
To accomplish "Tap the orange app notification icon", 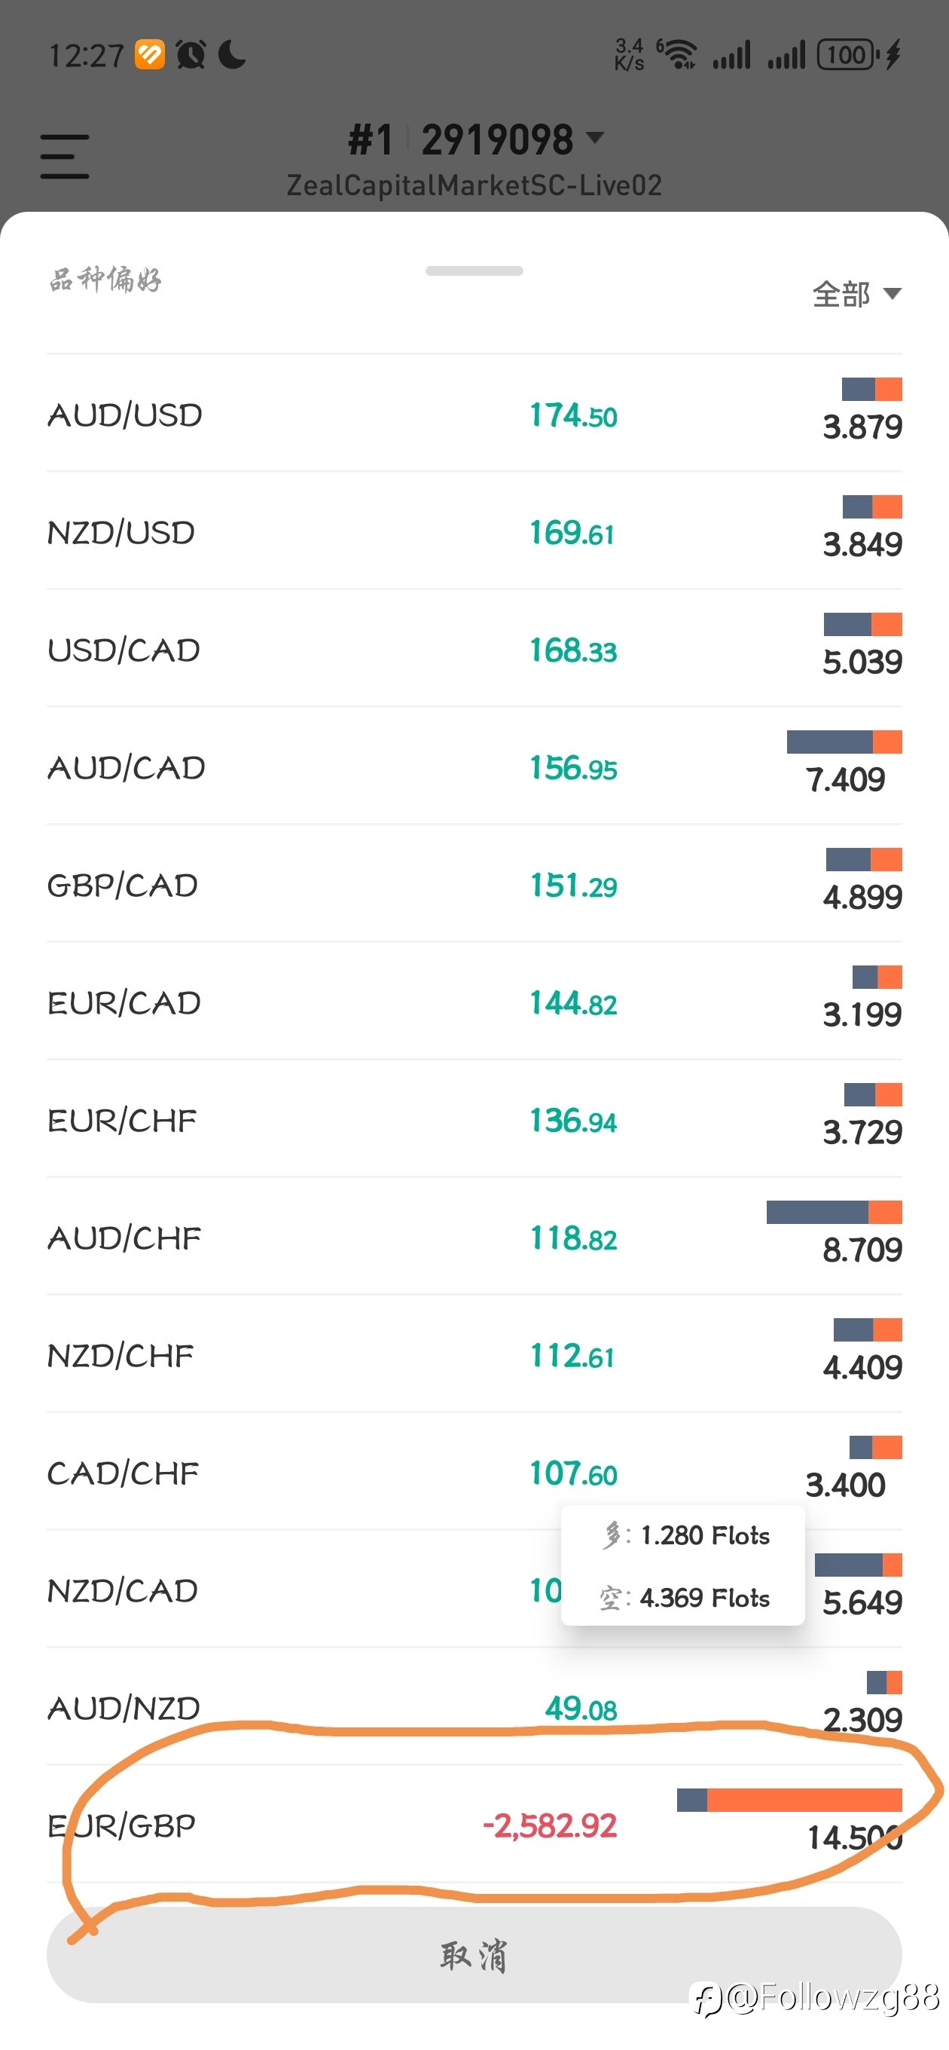I will 150,54.
